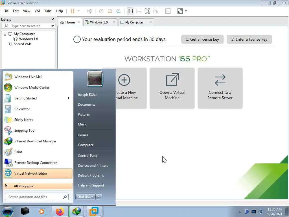The width and height of the screenshot is (289, 217).
Task: Click the user account picture
Action: [95, 79]
